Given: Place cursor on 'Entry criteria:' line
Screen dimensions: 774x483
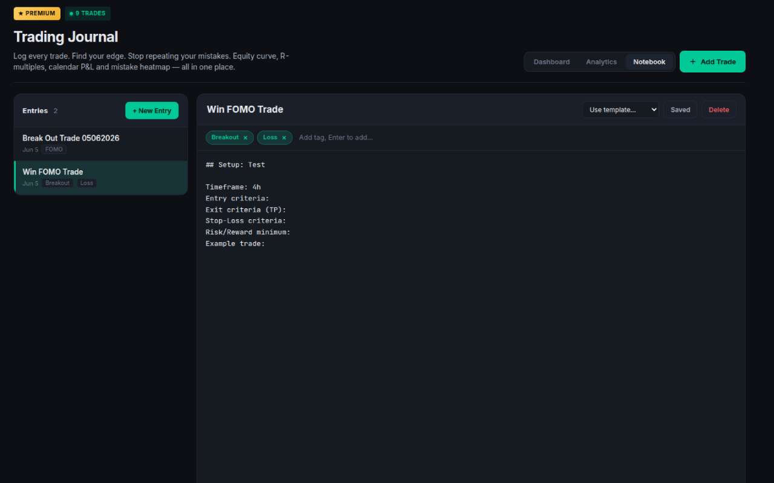Looking at the screenshot, I should 238,199.
